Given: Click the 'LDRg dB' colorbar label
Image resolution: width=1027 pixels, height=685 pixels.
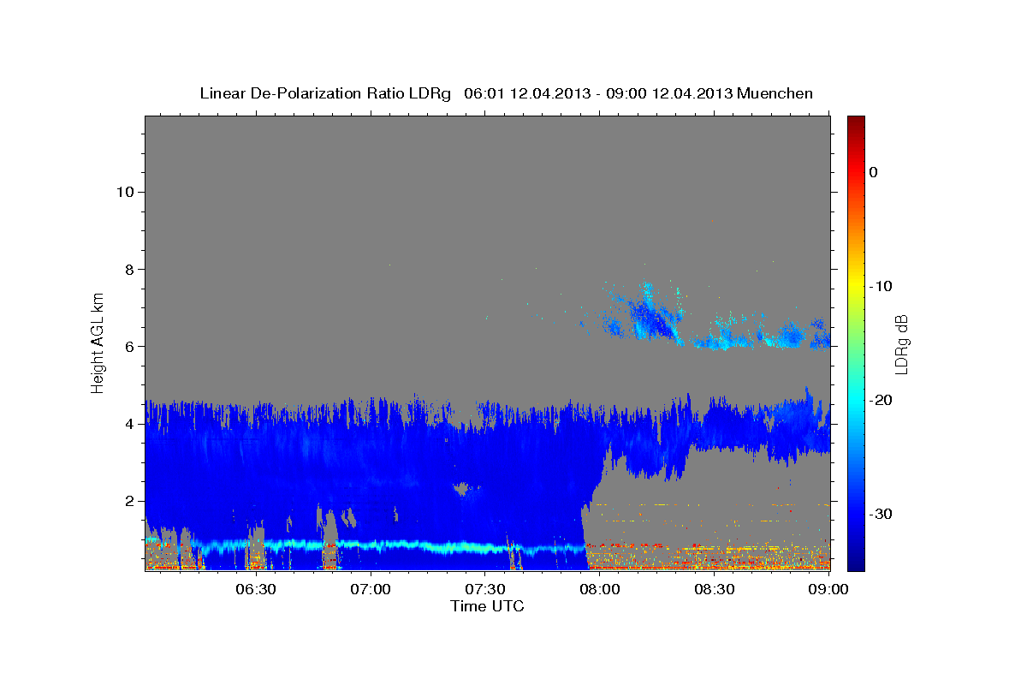Looking at the screenshot, I should pyautogui.click(x=901, y=344).
